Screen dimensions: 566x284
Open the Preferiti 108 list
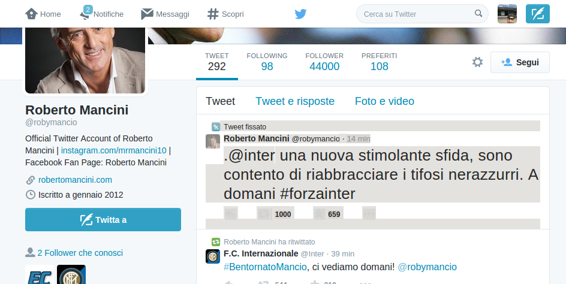tap(379, 62)
